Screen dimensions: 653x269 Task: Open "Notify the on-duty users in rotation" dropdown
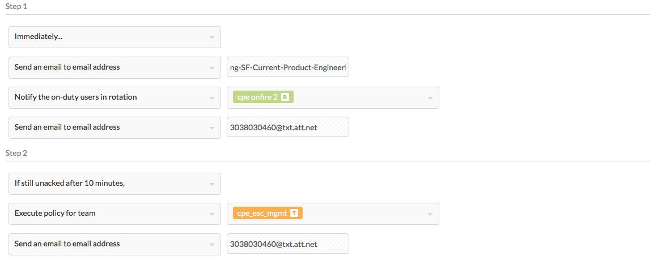(x=115, y=97)
